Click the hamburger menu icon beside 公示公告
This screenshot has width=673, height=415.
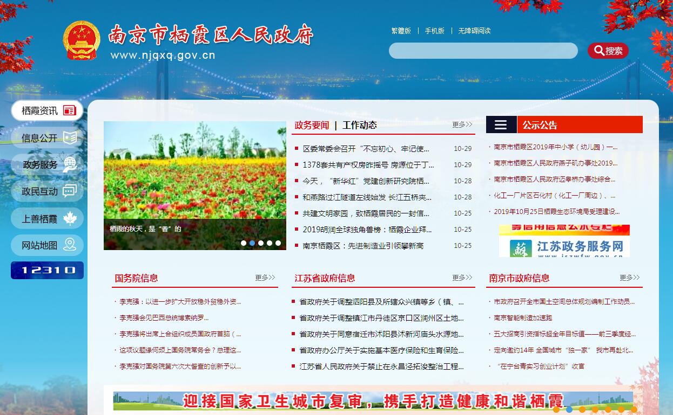pyautogui.click(x=501, y=125)
